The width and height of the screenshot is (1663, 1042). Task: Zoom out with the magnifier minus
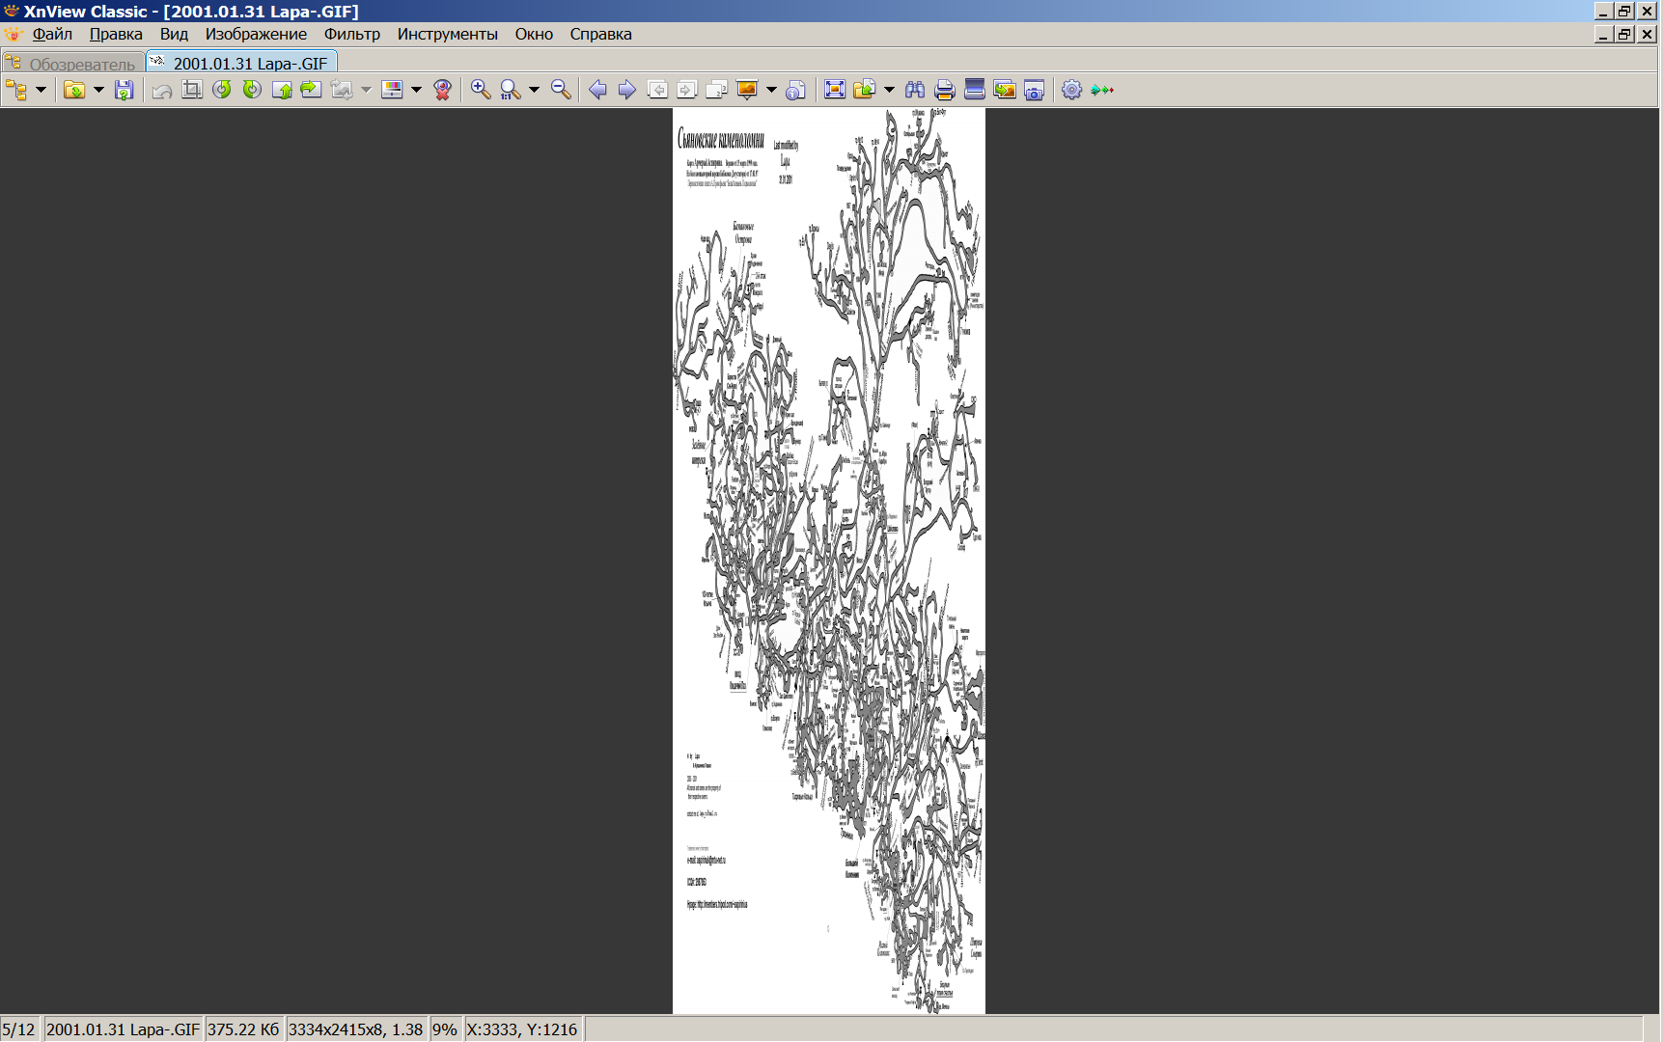(x=561, y=90)
